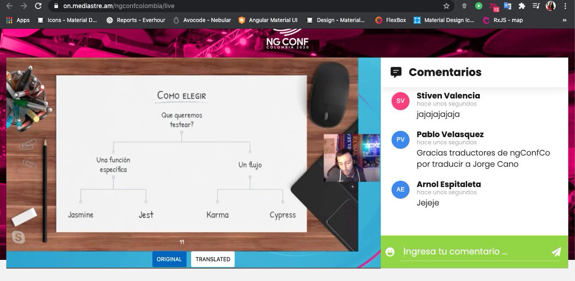Click the comment 'jajajajajaja'
575x281 pixels.
click(x=438, y=115)
